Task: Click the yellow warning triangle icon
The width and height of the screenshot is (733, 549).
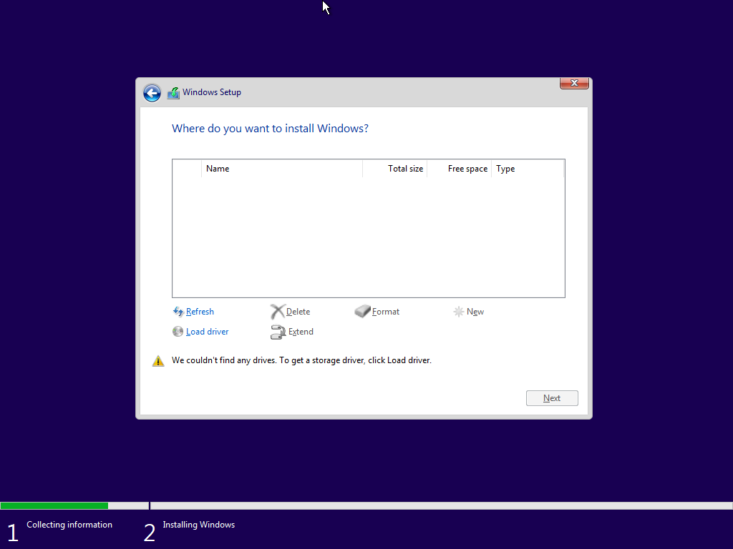Action: coord(158,361)
